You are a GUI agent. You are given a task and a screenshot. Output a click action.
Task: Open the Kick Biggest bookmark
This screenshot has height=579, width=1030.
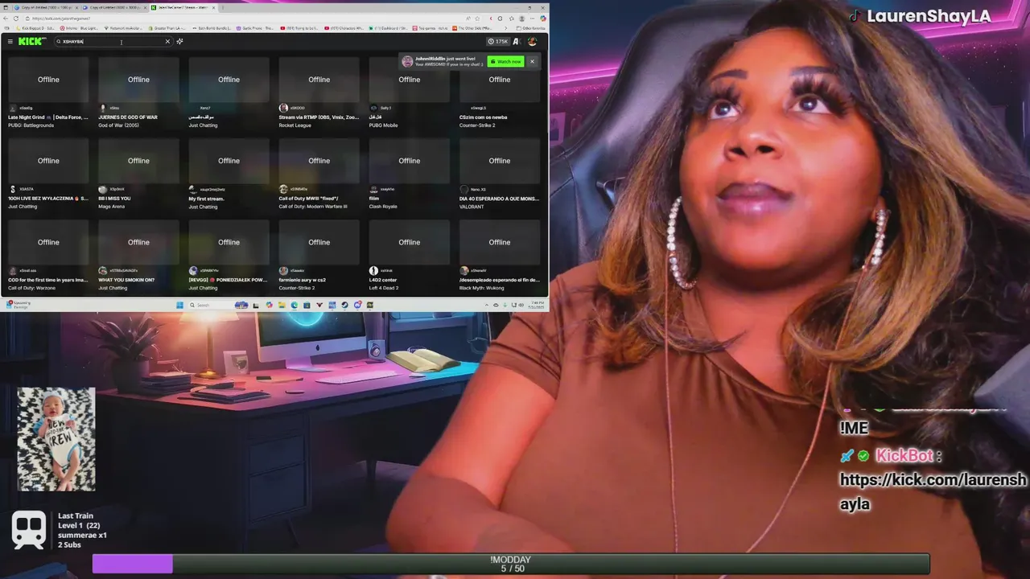point(36,28)
